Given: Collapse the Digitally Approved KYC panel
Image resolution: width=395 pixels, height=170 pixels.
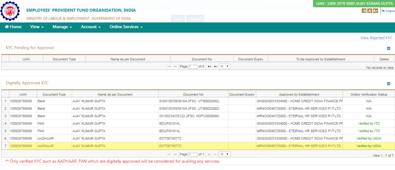Looking at the screenshot, I should point(388,84).
